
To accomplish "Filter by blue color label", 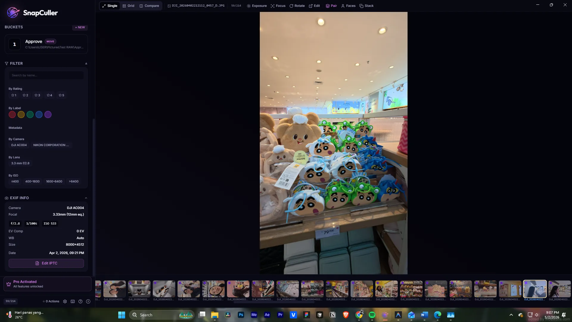I will point(39,114).
